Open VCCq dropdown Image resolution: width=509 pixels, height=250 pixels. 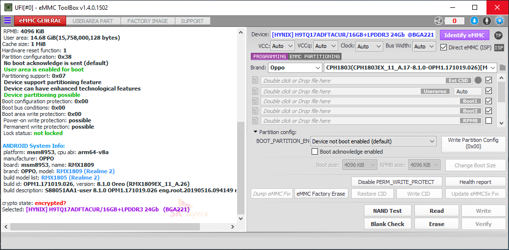pyautogui.click(x=326, y=46)
